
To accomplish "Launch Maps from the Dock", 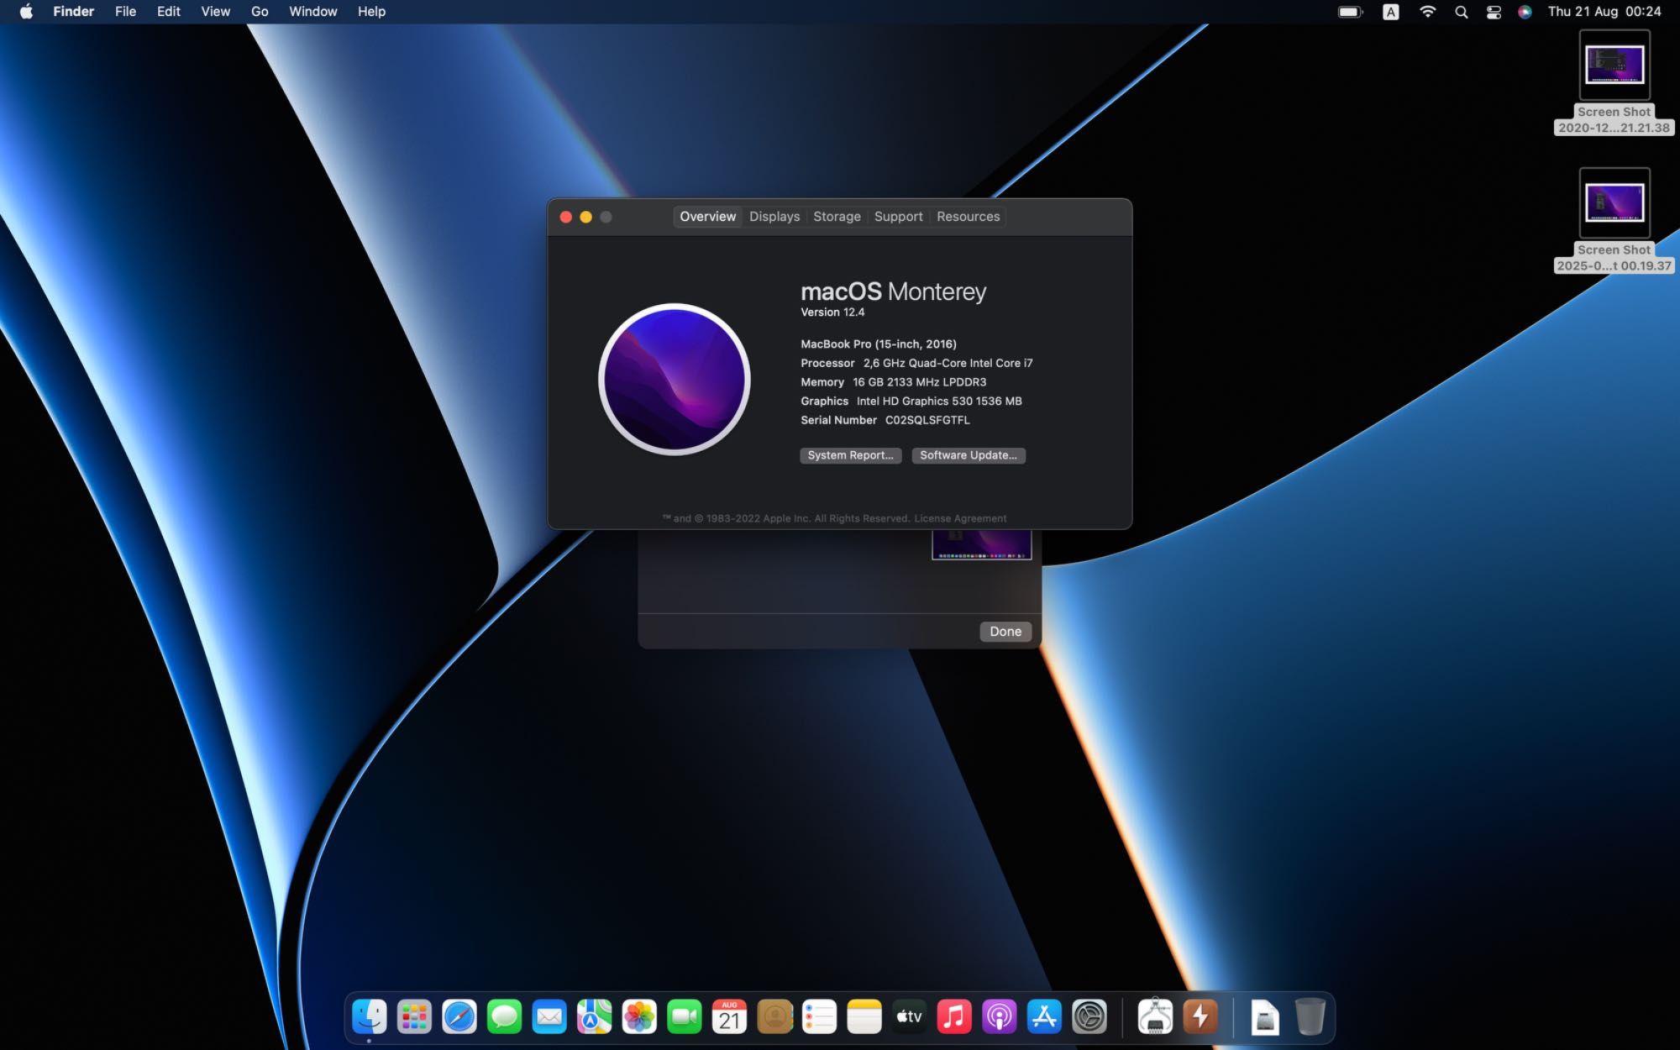I will coord(594,1016).
